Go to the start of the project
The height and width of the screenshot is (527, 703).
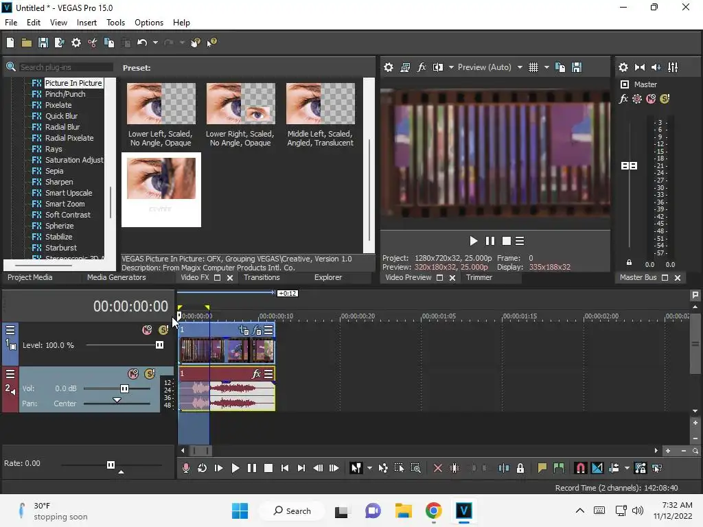pos(285,468)
